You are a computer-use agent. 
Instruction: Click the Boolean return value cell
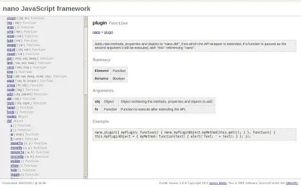(119, 78)
